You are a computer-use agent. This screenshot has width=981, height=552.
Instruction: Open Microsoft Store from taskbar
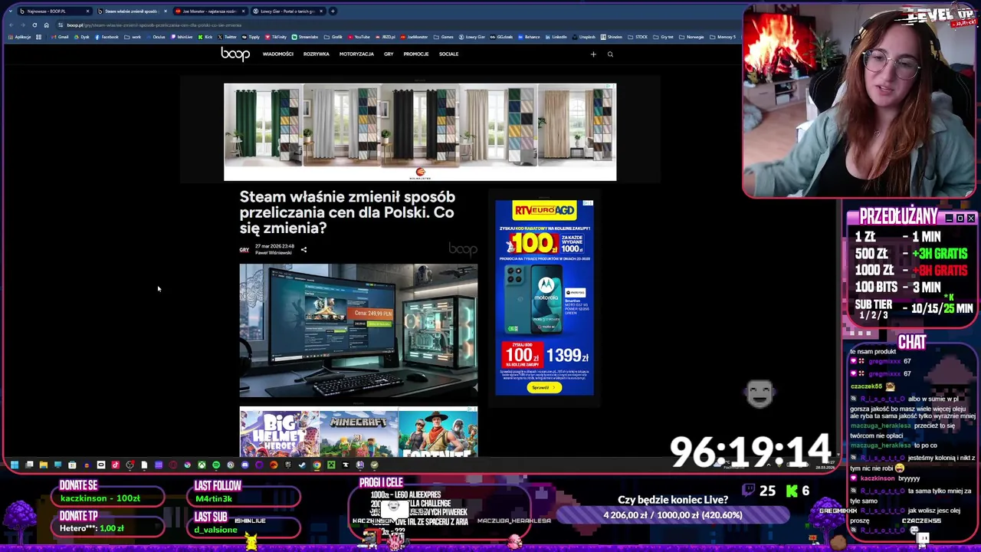point(72,465)
